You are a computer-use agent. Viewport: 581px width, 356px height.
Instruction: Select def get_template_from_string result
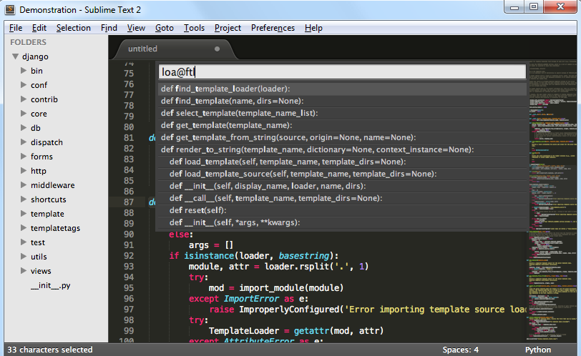coord(342,138)
